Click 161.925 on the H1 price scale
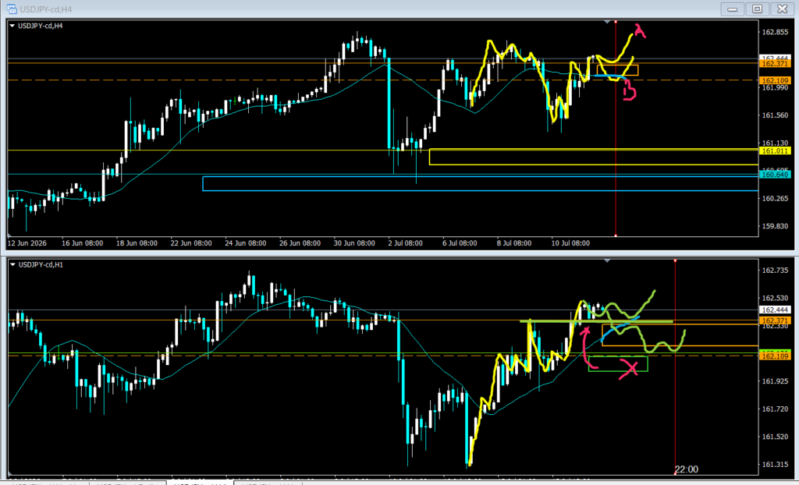Viewport: 799px width, 485px height. click(x=775, y=381)
